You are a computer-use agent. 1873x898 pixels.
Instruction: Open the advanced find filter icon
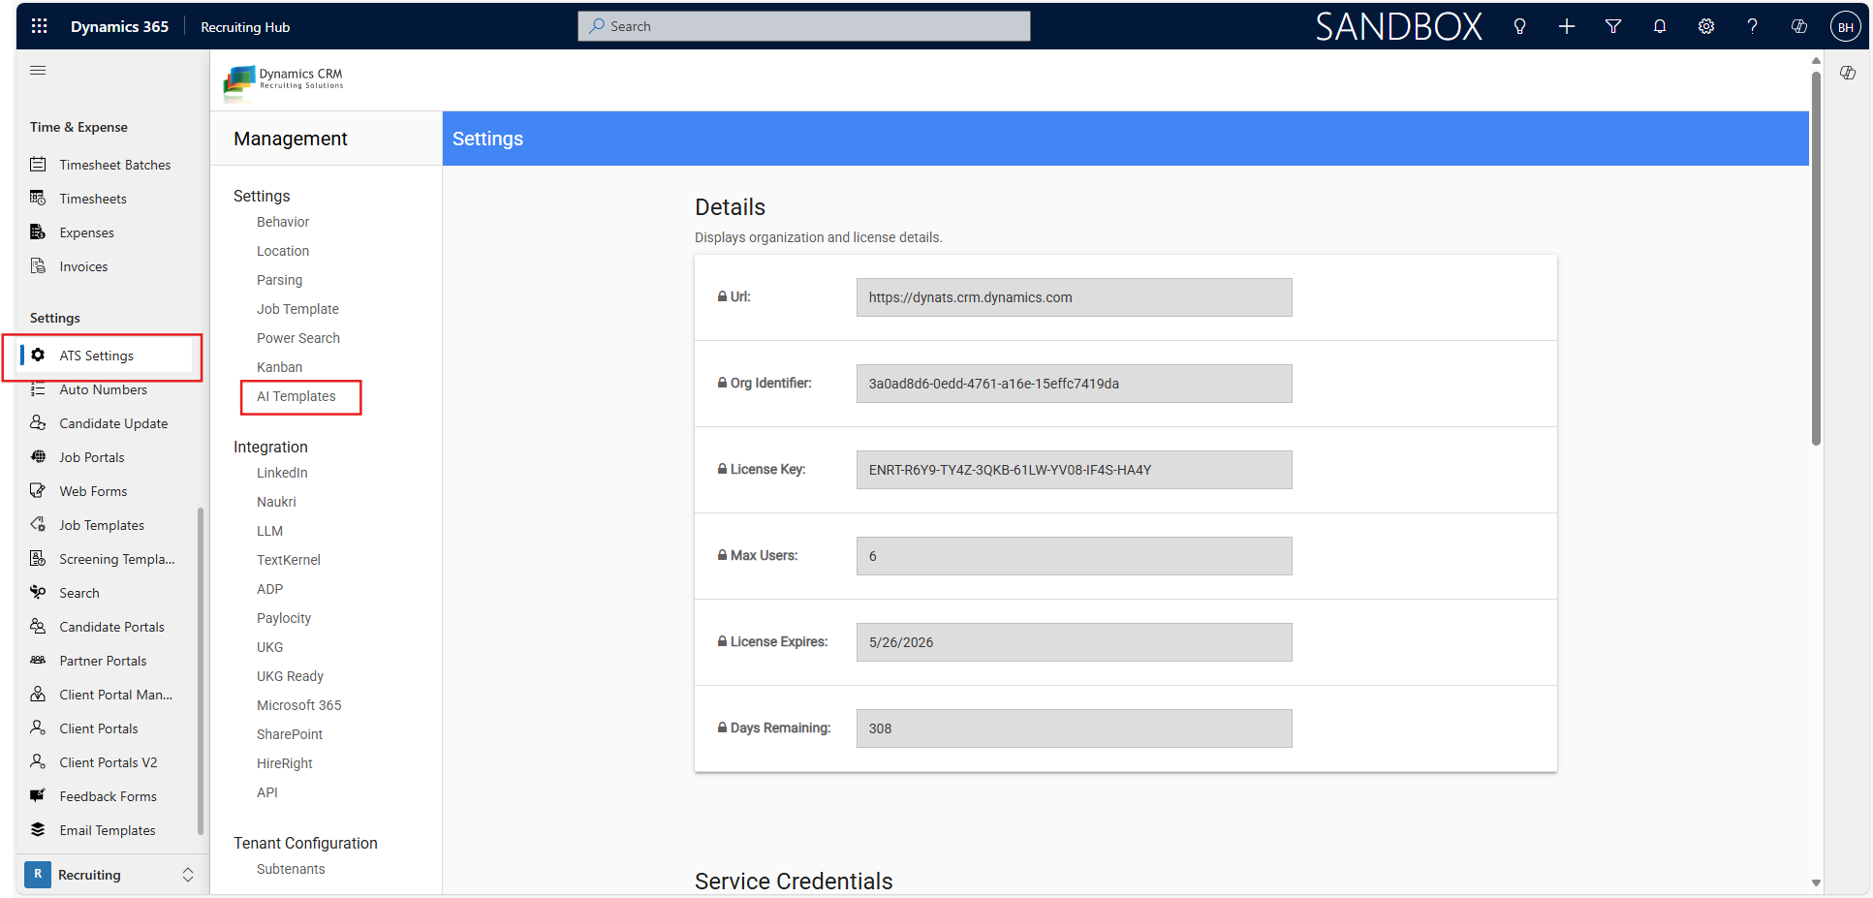pos(1612,26)
